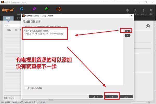
Task: Click the 下一步 next button
Action: click(x=111, y=97)
